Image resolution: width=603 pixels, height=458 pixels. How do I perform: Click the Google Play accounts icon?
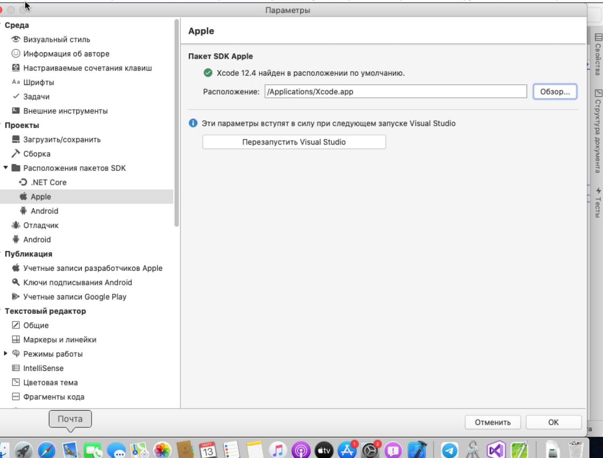[16, 296]
